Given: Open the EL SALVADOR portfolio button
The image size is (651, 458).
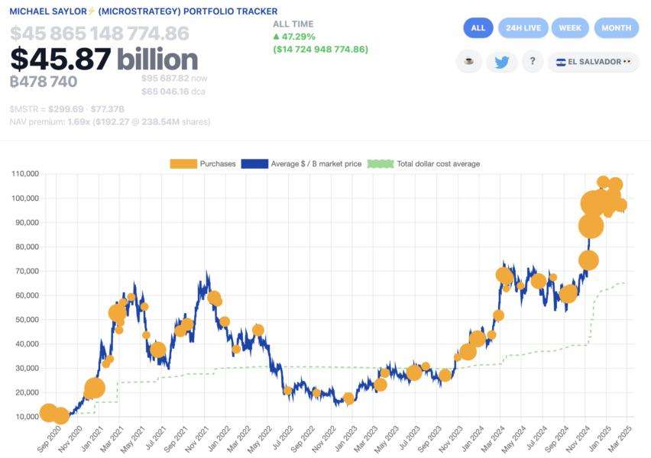Looking at the screenshot, I should pos(593,62).
